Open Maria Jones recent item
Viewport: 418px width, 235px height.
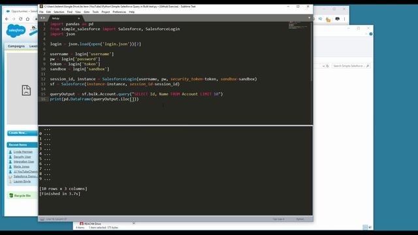22,167
